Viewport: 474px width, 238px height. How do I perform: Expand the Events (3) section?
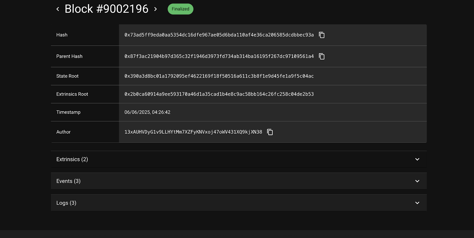click(x=239, y=181)
